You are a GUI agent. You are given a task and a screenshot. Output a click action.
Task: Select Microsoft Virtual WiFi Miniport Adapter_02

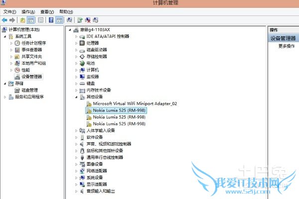[x=135, y=103]
